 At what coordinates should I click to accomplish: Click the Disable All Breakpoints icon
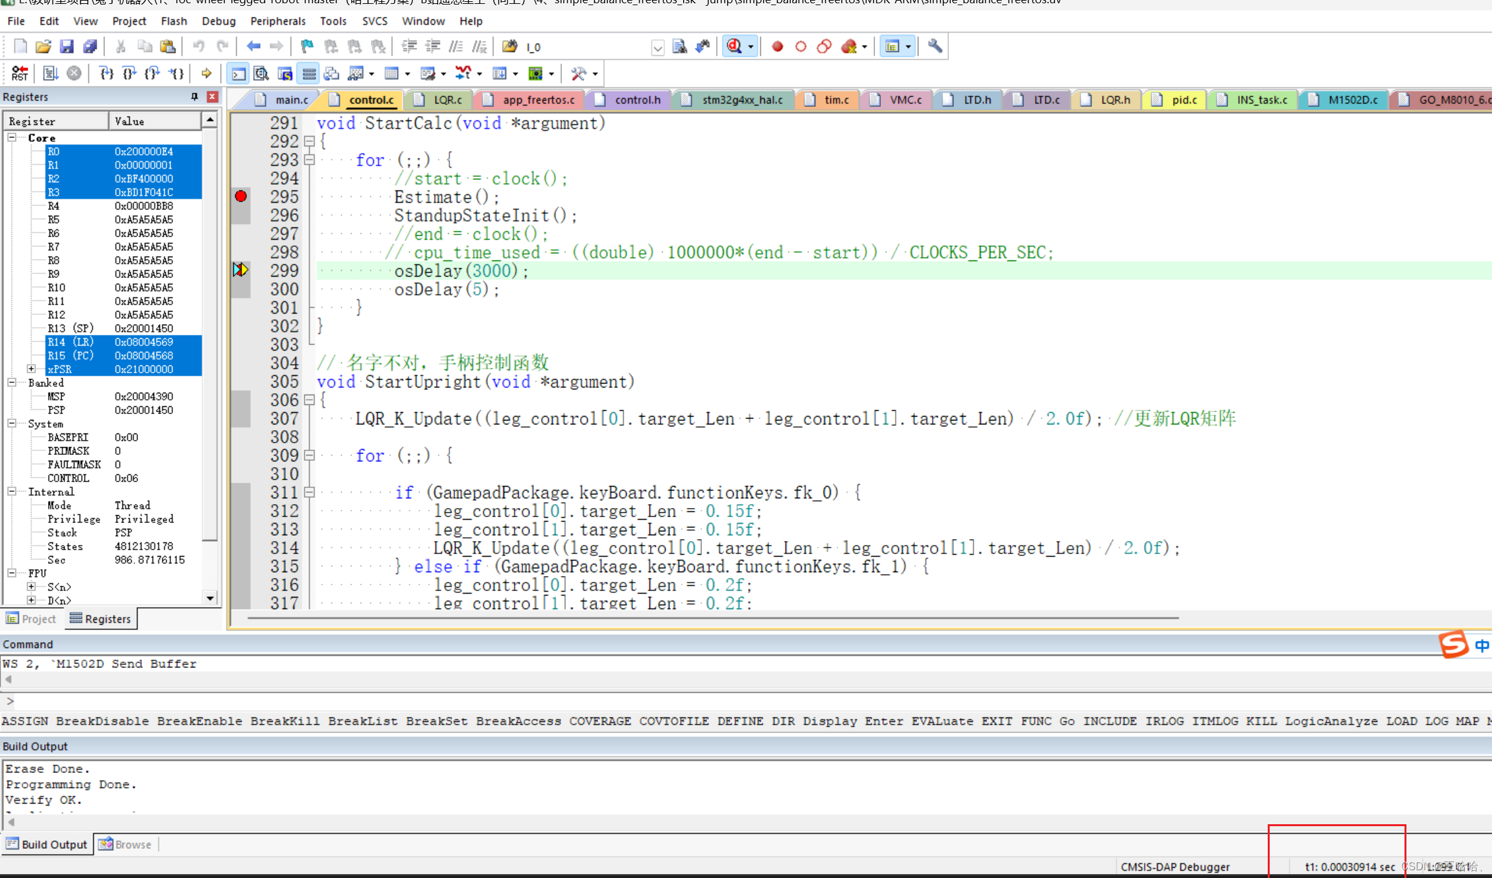[824, 46]
